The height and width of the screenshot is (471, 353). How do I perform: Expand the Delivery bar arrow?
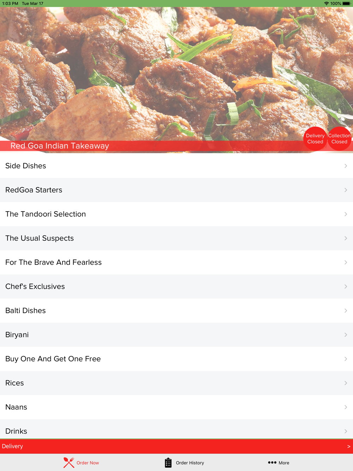coord(349,447)
